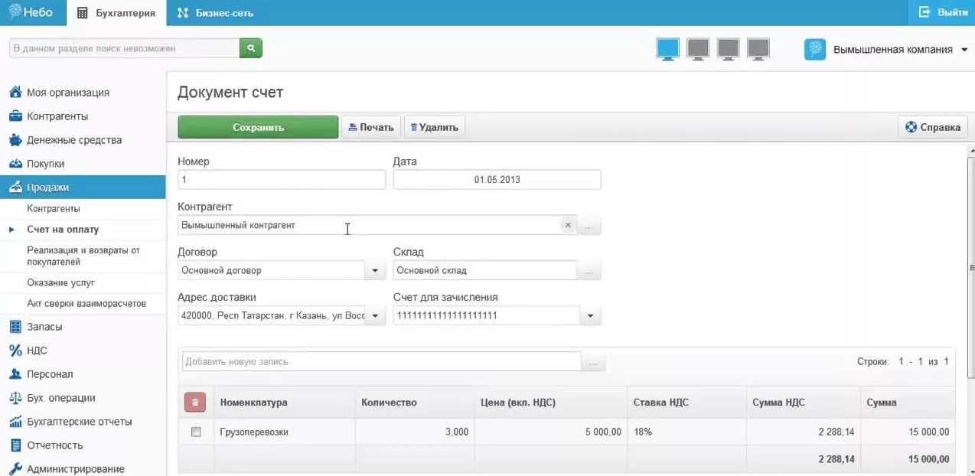Image resolution: width=975 pixels, height=476 pixels.
Task: Click the green Сохранить button
Action: tap(258, 127)
